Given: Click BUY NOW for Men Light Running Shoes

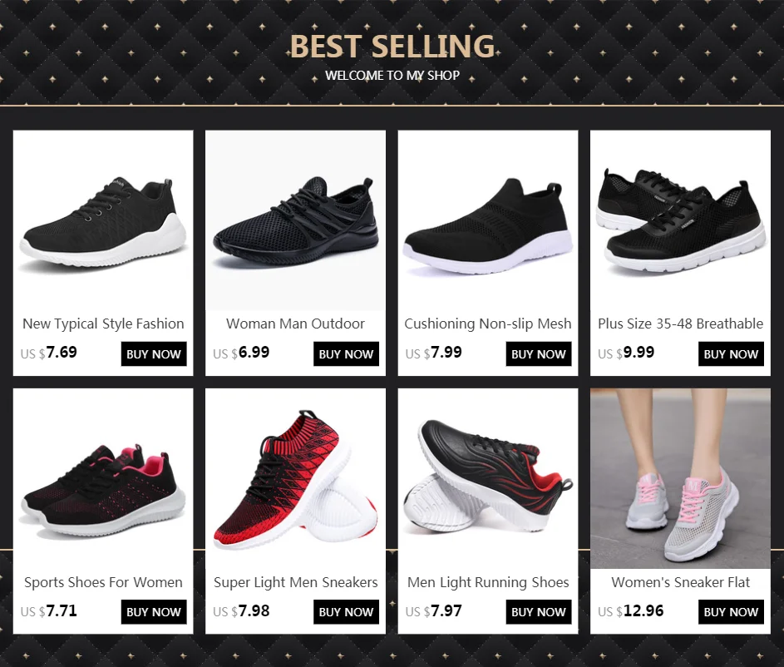Looking at the screenshot, I should tap(539, 612).
